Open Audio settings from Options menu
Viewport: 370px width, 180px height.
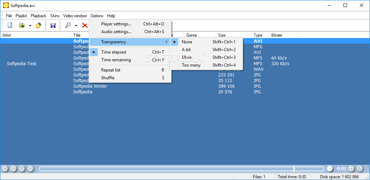130,32
